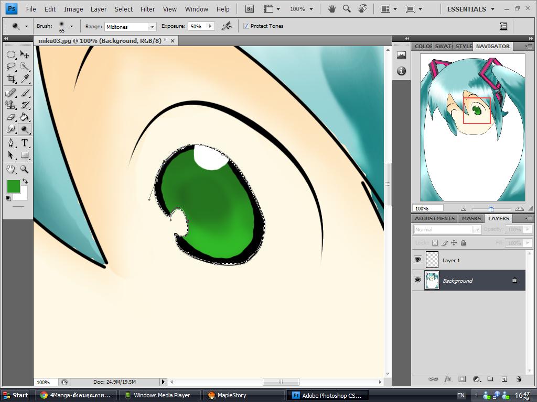The height and width of the screenshot is (402, 537).
Task: Toggle lock transparent pixels
Action: [x=435, y=243]
